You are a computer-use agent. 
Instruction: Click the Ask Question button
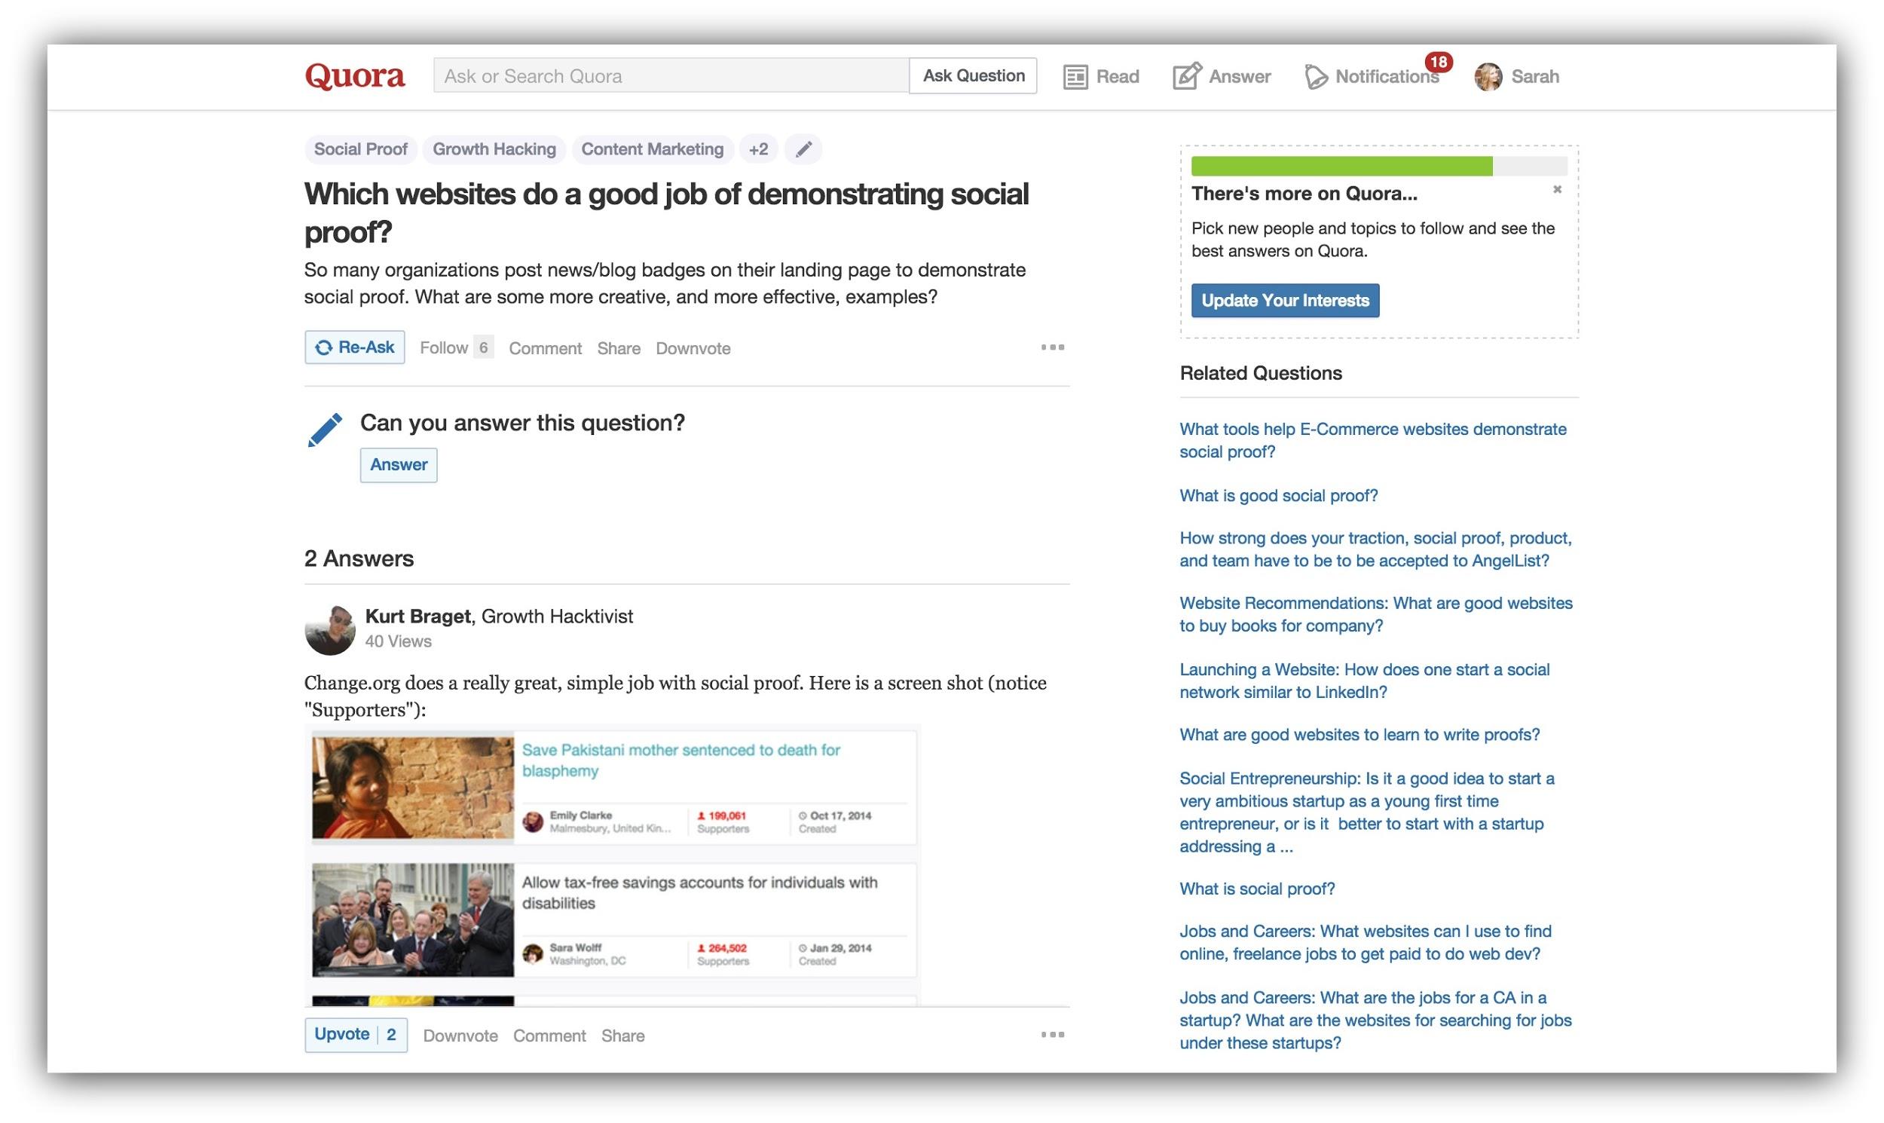[x=973, y=75]
